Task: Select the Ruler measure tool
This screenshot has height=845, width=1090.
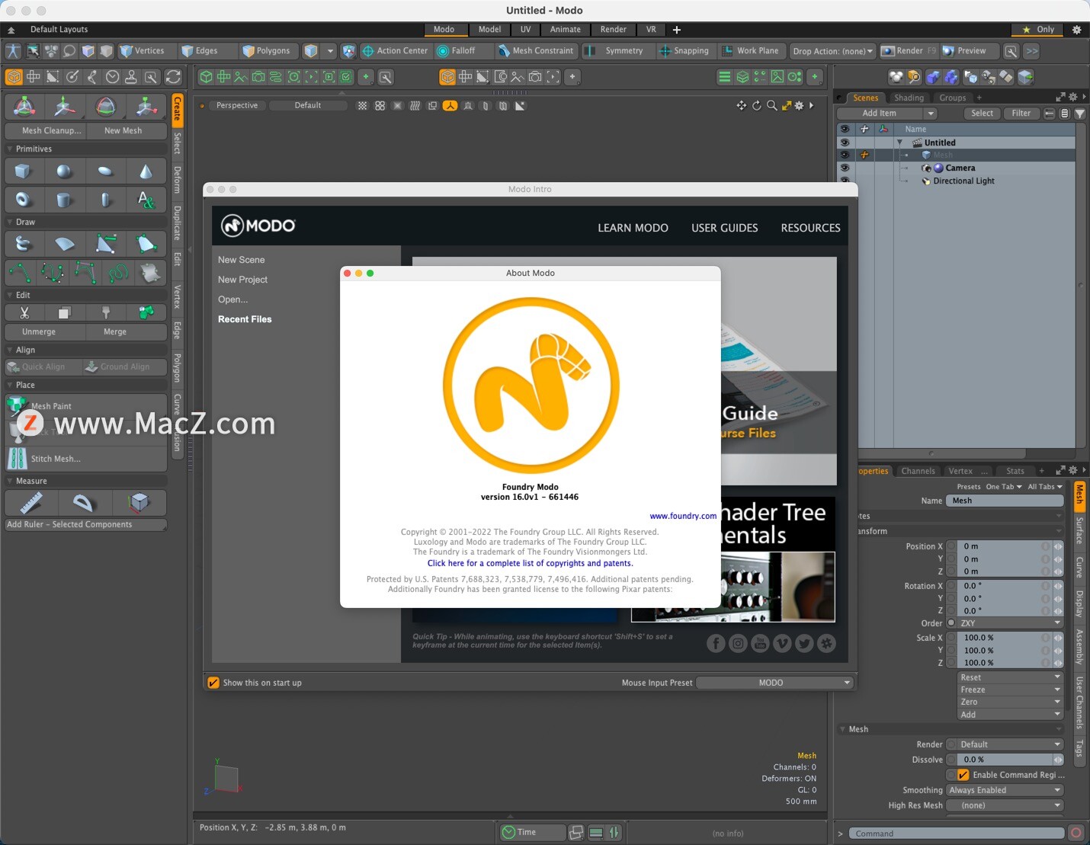Action: pos(30,502)
